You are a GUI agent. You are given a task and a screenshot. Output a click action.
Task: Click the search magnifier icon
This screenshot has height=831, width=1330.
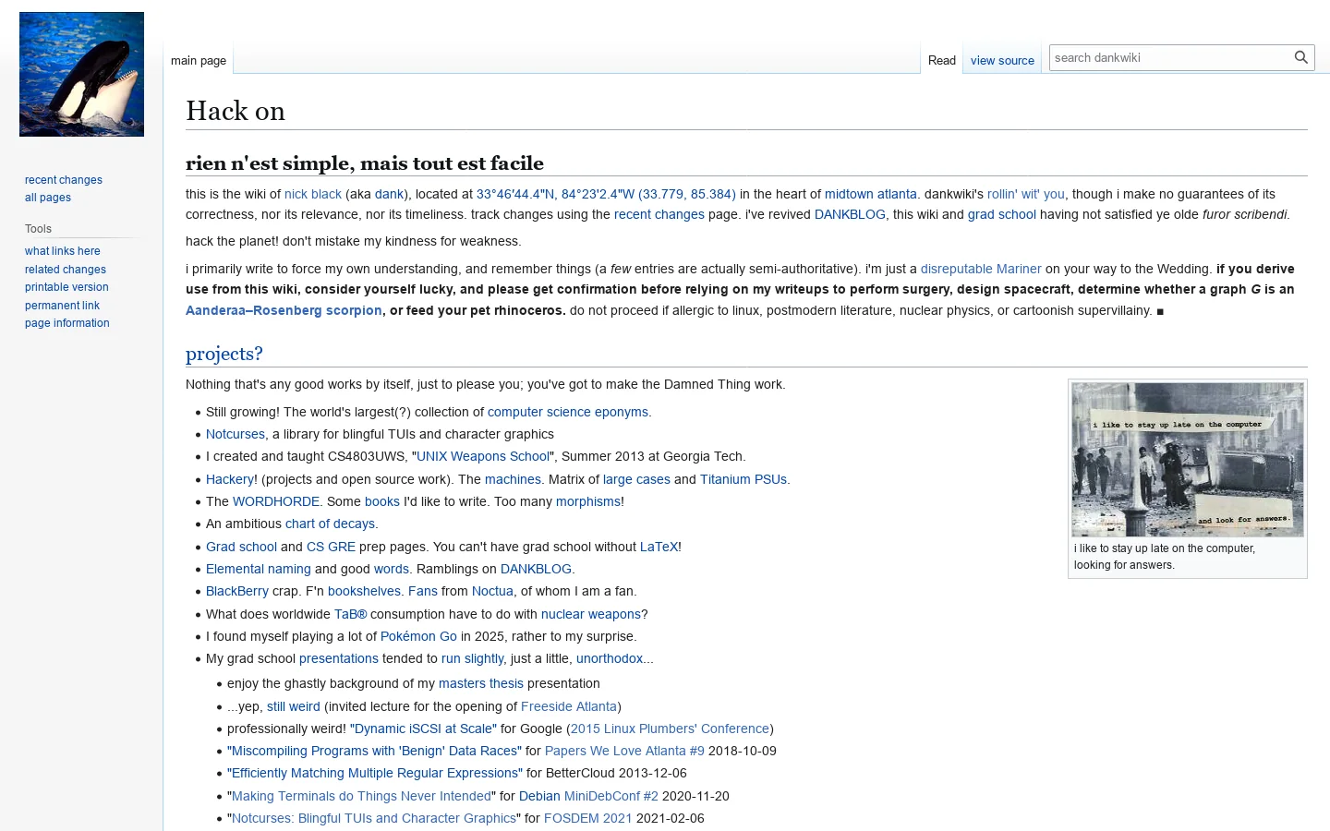click(1300, 57)
